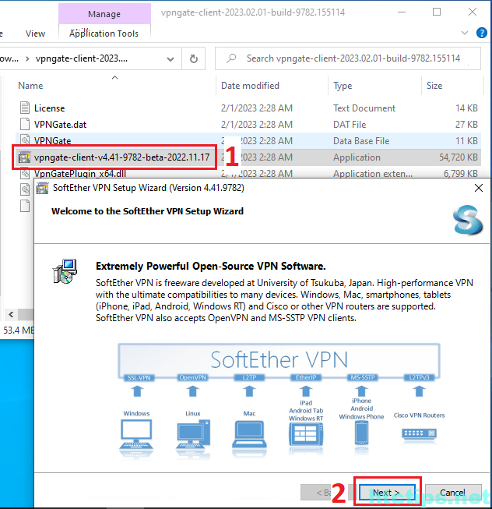Sort files by Size column

click(434, 86)
